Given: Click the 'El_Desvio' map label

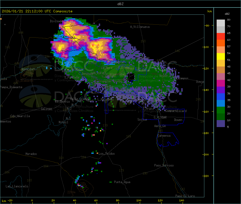Looking at the screenshot, I should (x=63, y=102).
